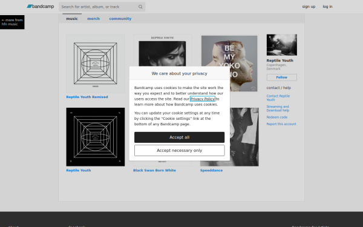Click the search magnifier icon
This screenshot has width=363, height=227.
point(140,7)
